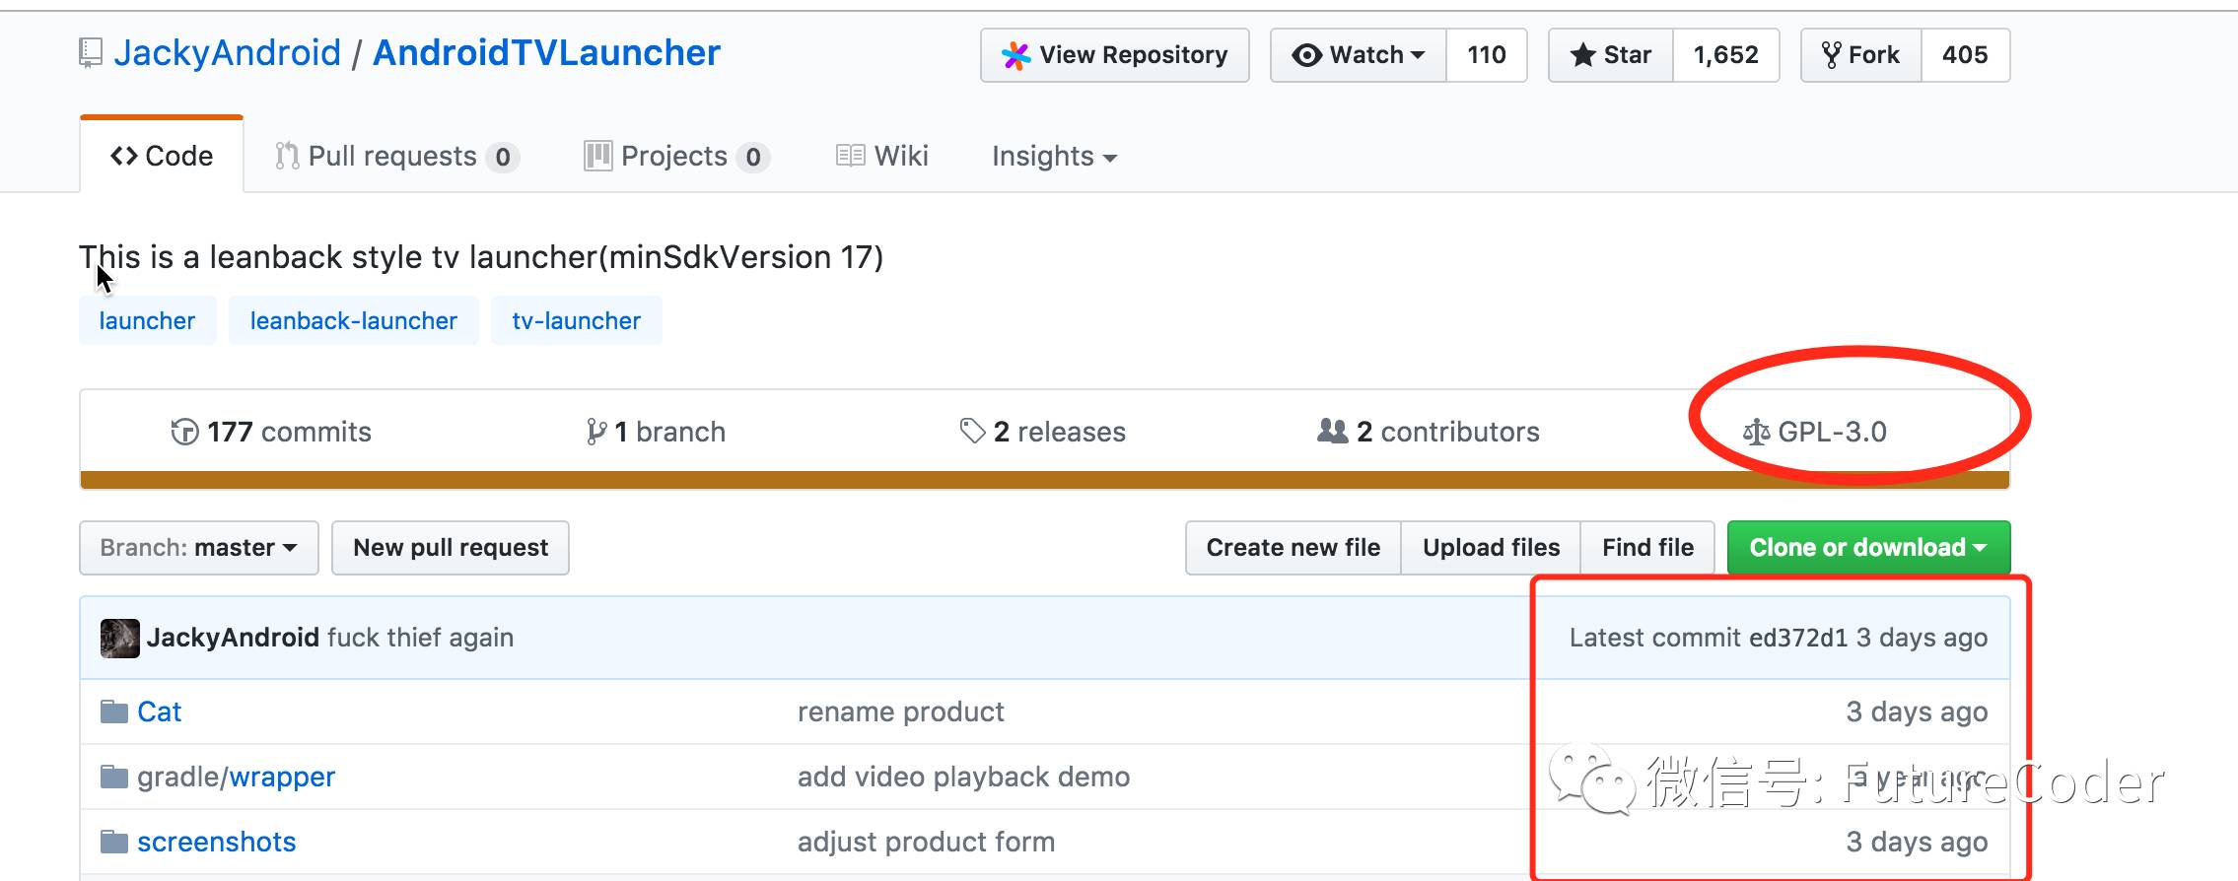The image size is (2238, 881).
Task: Click '3 days ago' in the screenshots row
Action: tap(1917, 842)
